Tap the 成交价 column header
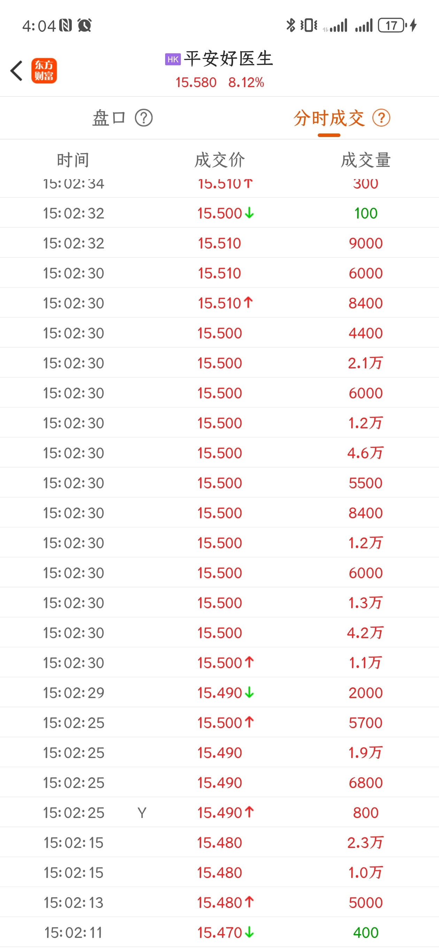This screenshot has height=948, width=439. point(219,160)
